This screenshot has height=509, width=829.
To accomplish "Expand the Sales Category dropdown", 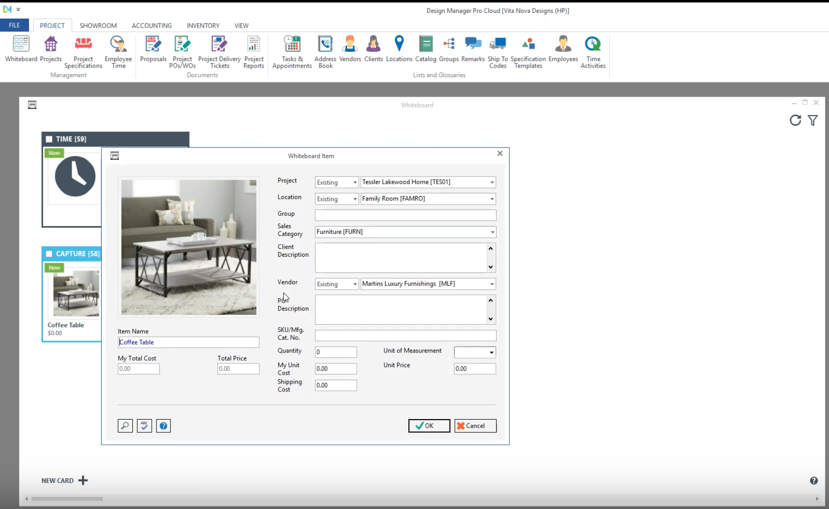I will [492, 232].
